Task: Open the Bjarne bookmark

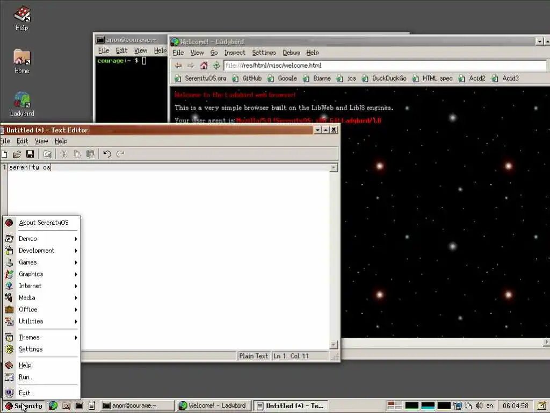Action: pos(317,79)
